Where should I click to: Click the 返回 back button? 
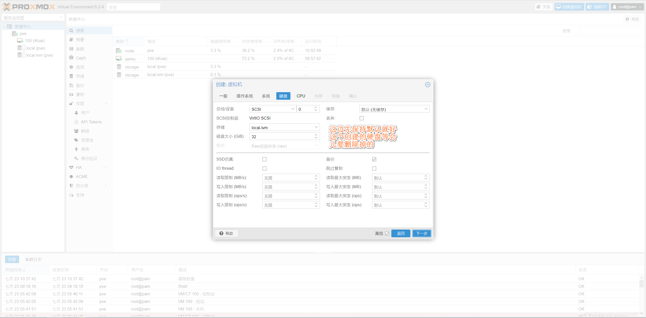[400, 233]
